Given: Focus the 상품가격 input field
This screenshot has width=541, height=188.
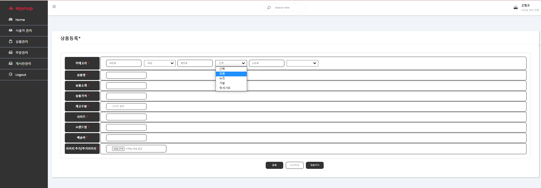Looking at the screenshot, I should pyautogui.click(x=126, y=96).
